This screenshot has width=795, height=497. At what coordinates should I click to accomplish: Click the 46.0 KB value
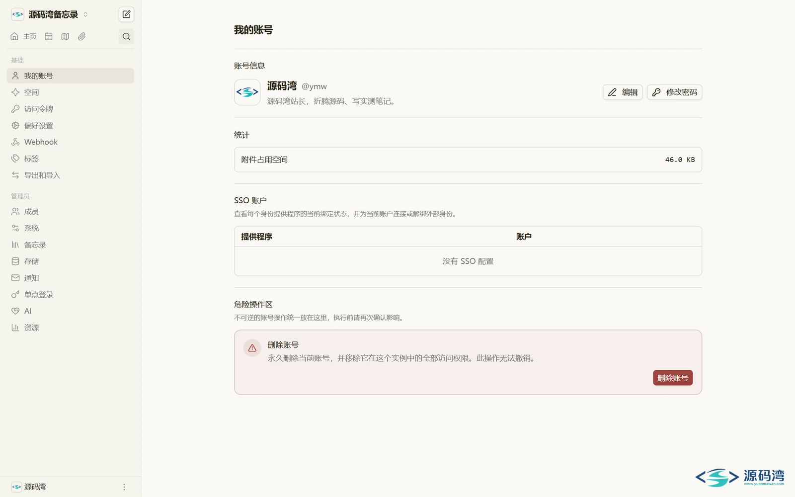coord(680,160)
